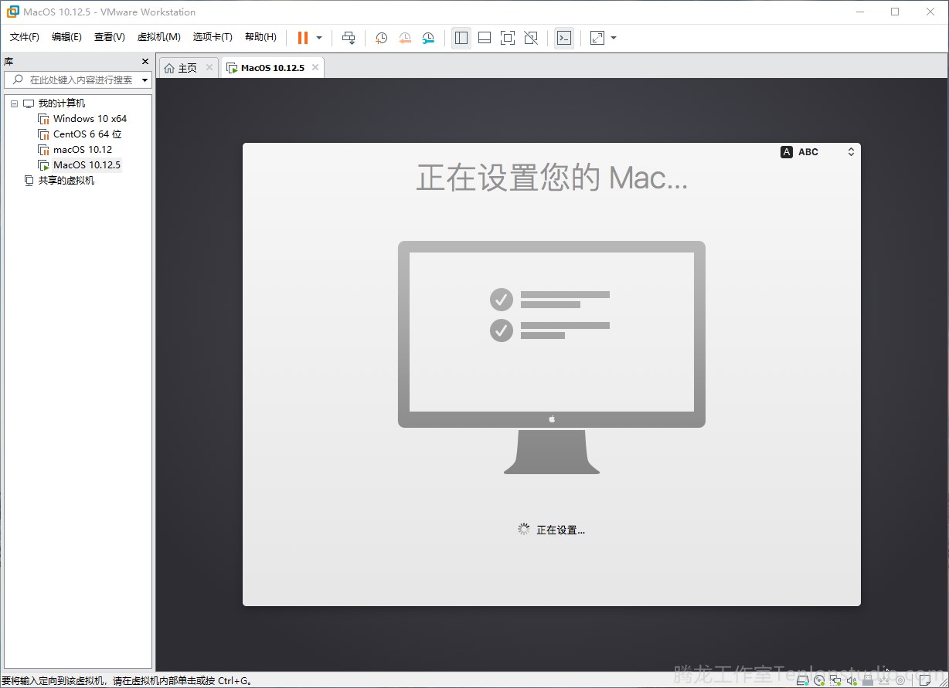Image resolution: width=949 pixels, height=688 pixels.
Task: Open the 文件(F) menu
Action: coord(25,37)
